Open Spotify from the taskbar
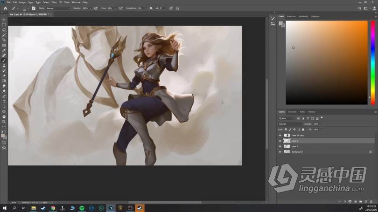378x212 pixels. [82, 208]
